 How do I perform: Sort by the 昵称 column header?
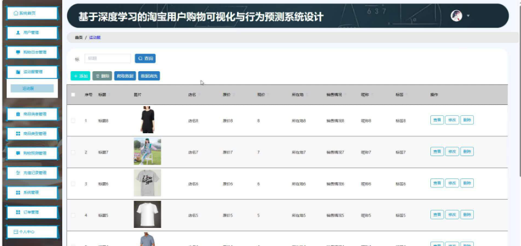[367, 95]
